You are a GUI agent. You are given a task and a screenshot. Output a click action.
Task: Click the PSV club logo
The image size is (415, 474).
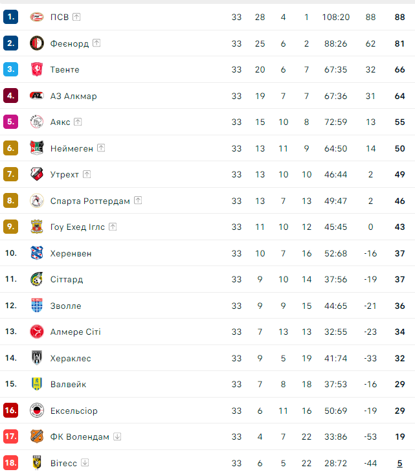click(x=36, y=17)
